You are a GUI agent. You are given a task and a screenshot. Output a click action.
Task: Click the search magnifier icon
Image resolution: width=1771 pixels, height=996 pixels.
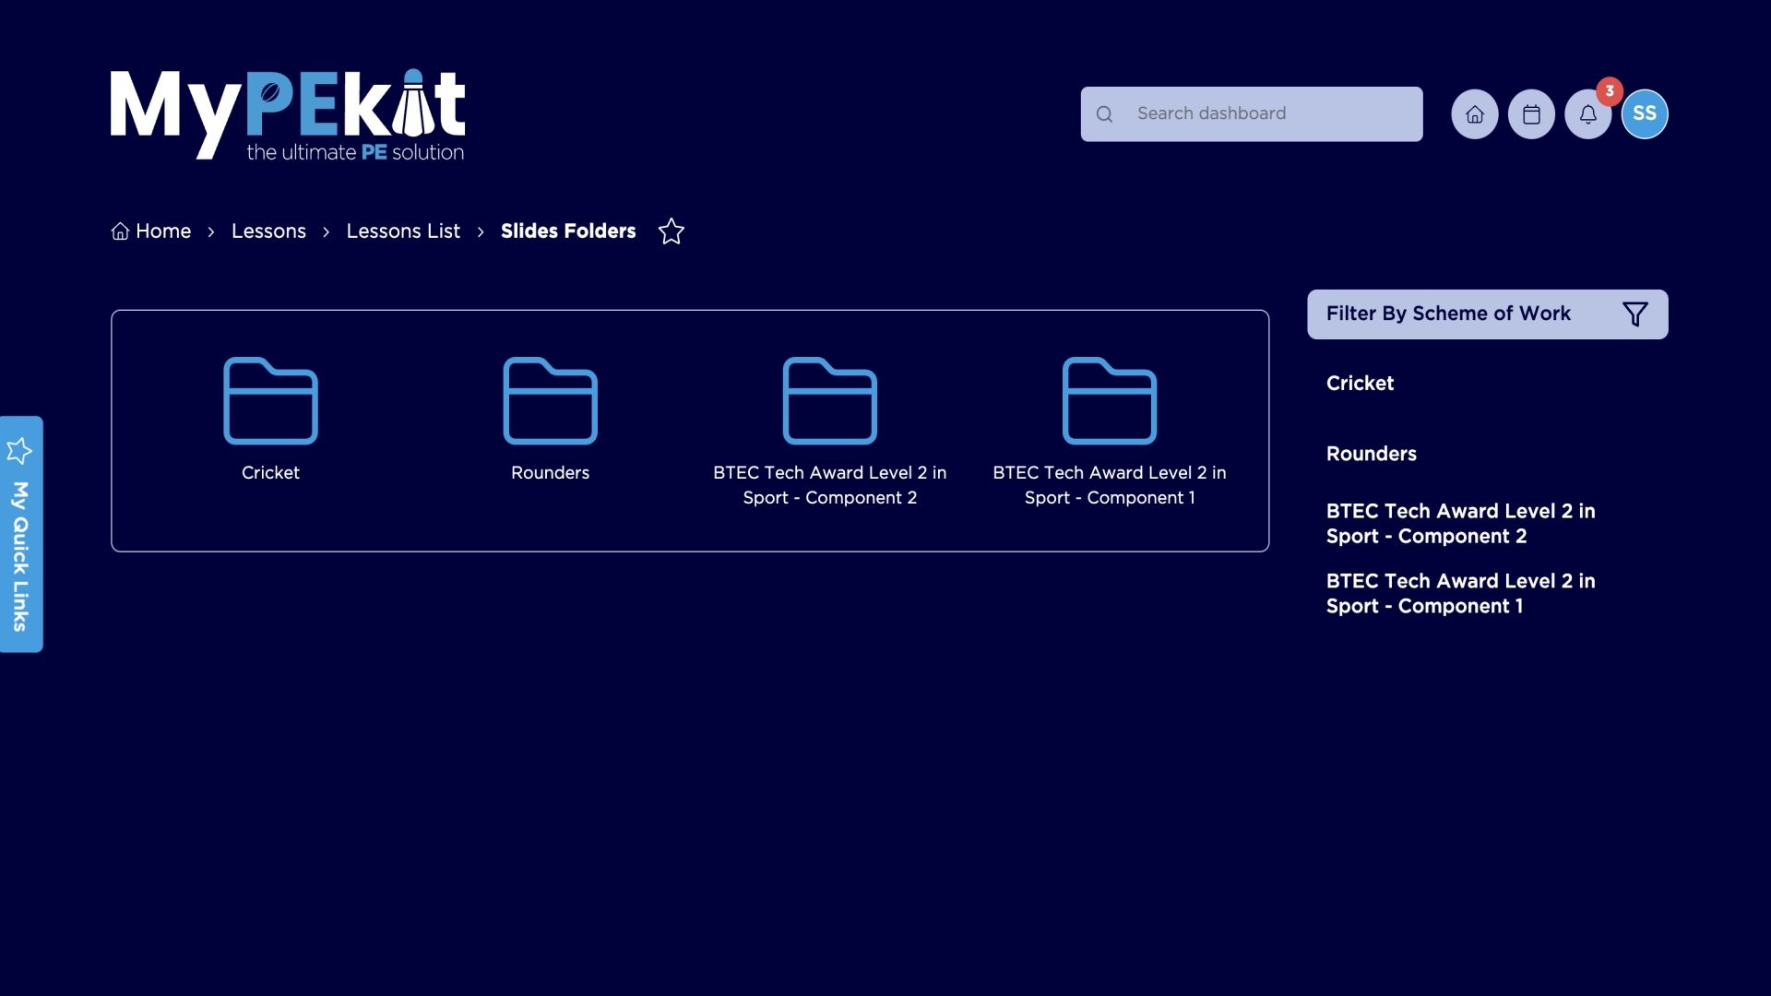pos(1104,114)
